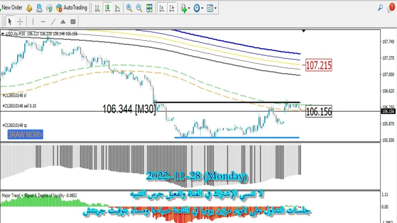Switch chart to bar chart view
This screenshot has height=223, width=397.
tap(97, 8)
